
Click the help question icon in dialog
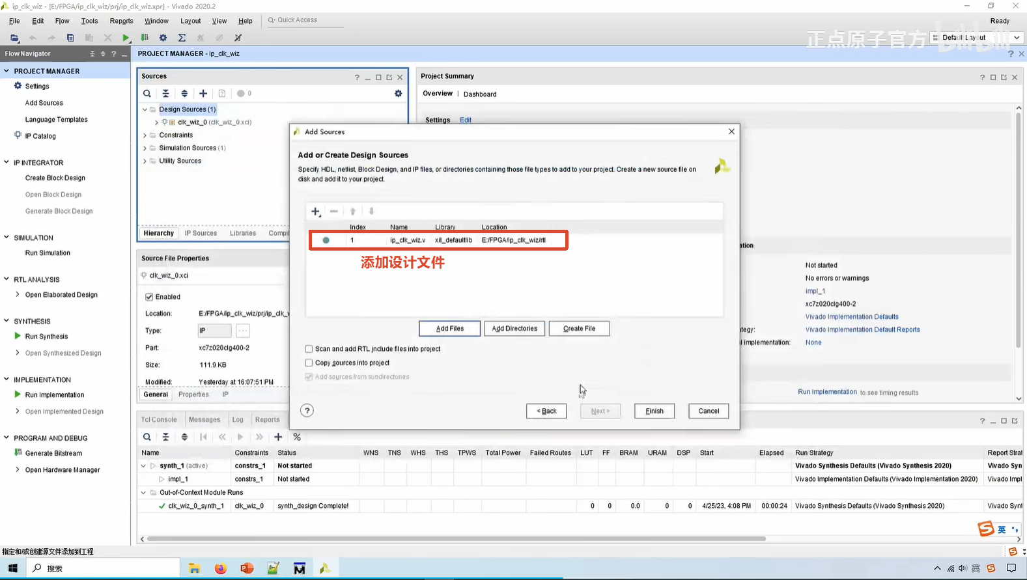[307, 410]
